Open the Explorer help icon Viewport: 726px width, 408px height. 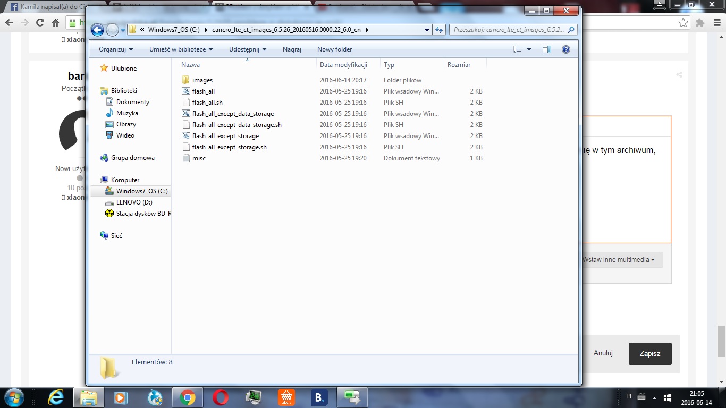[565, 49]
